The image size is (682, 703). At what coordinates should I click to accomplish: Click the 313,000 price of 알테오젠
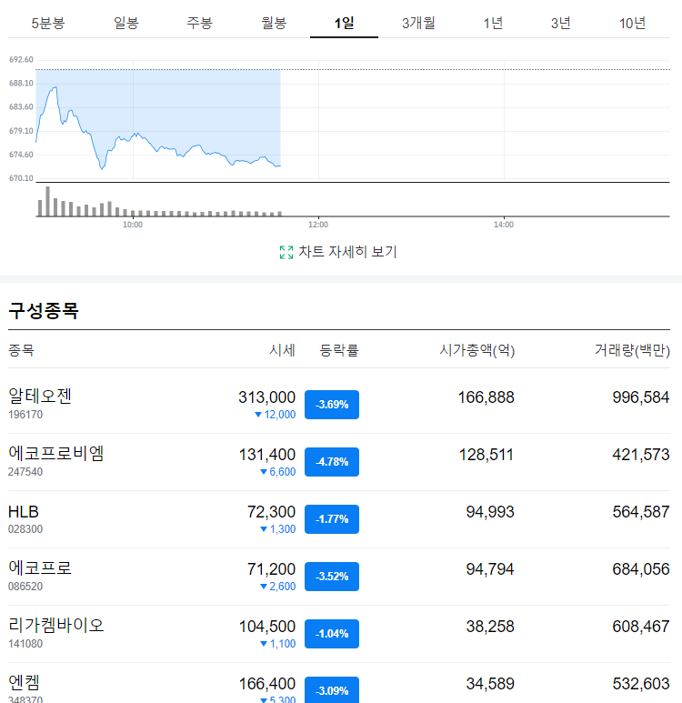[x=266, y=397]
